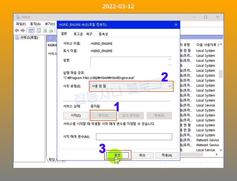Image resolution: width=237 pixels, height=181 pixels.
Task: Open the 시작 유형 dropdown showing 사용 안 함
Action: [131, 86]
